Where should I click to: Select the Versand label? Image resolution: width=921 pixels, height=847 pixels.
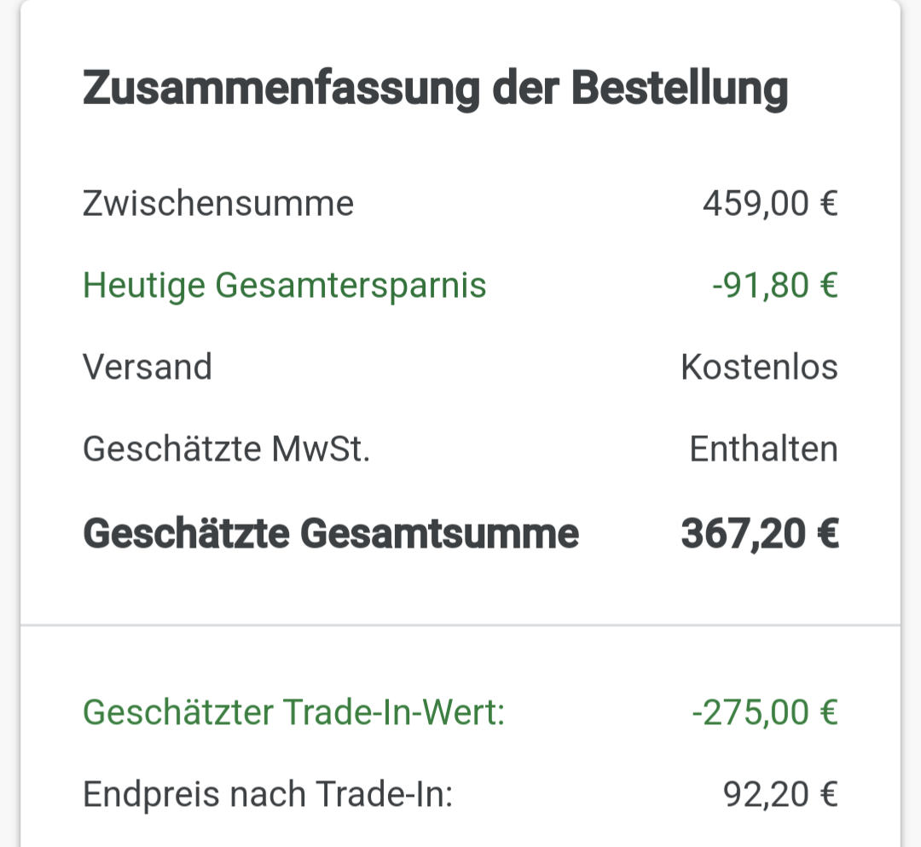pyautogui.click(x=148, y=367)
